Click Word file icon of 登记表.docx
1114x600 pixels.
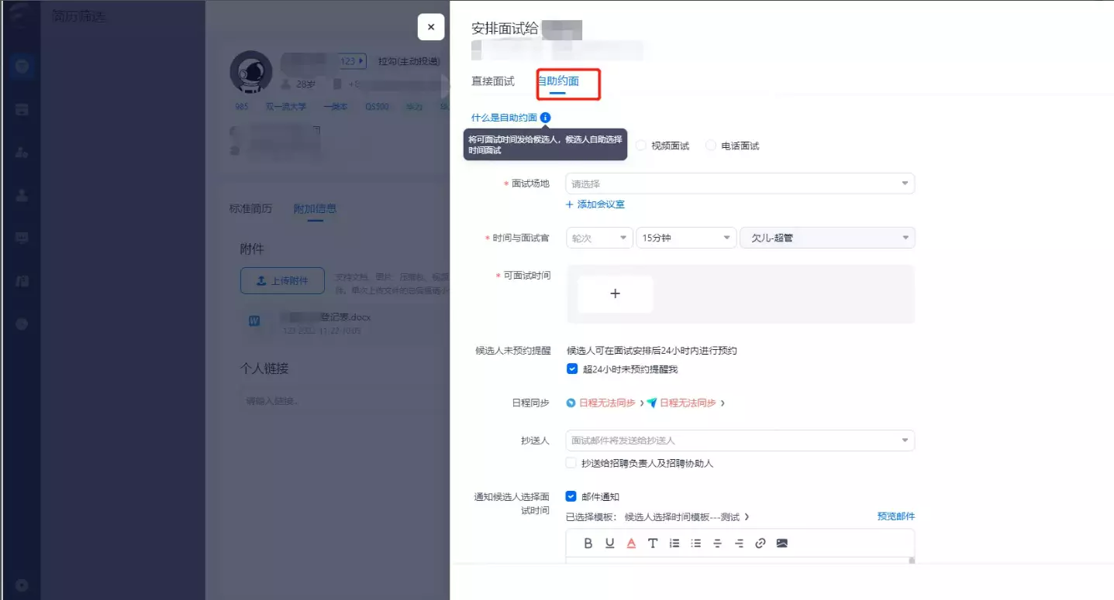click(x=254, y=321)
